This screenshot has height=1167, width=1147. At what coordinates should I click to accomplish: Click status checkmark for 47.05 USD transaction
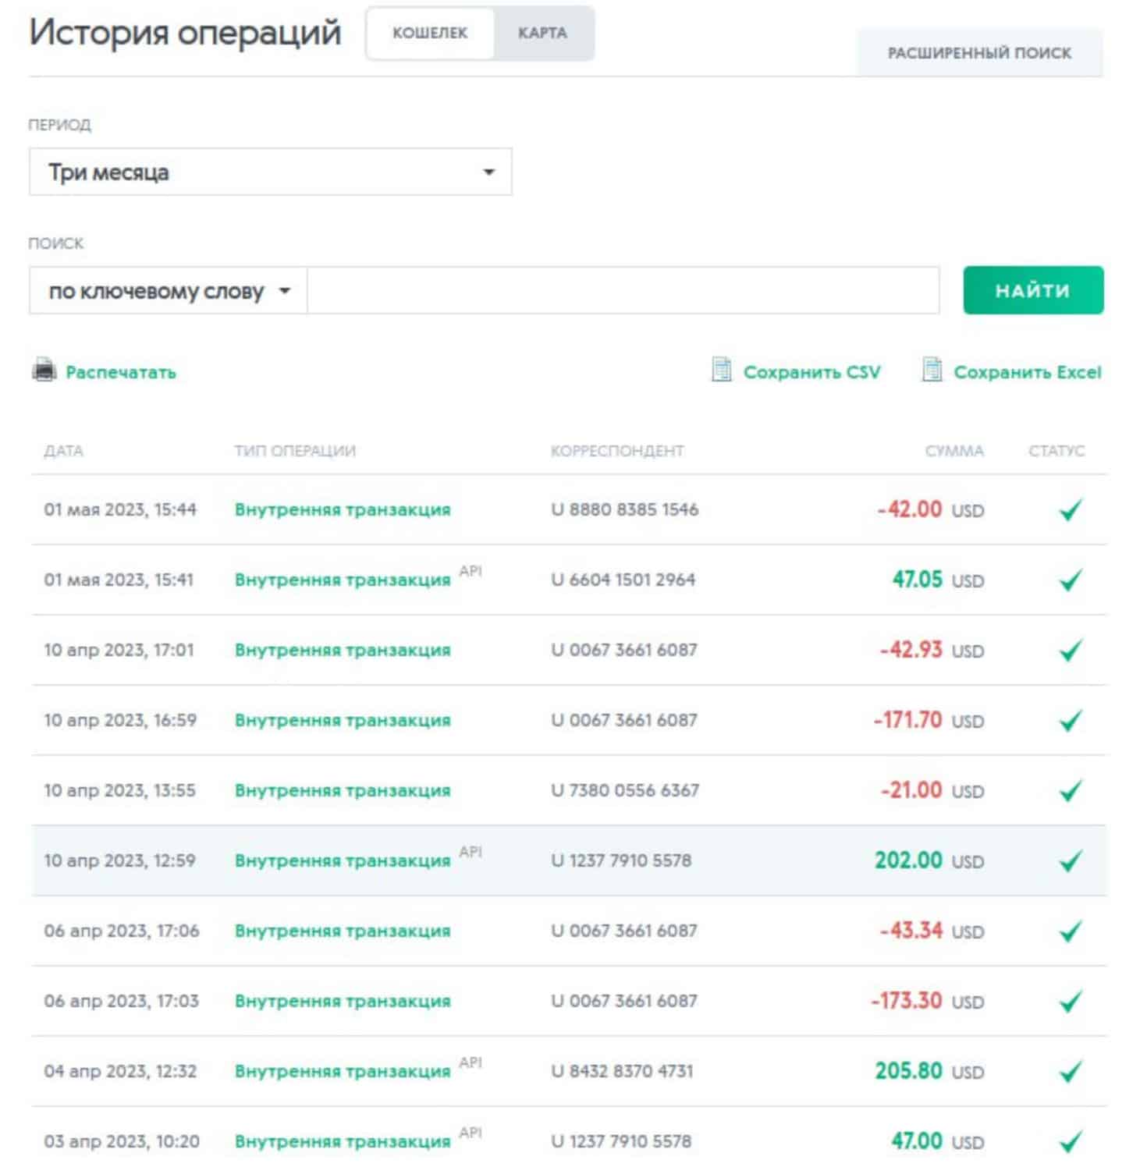tap(1071, 580)
